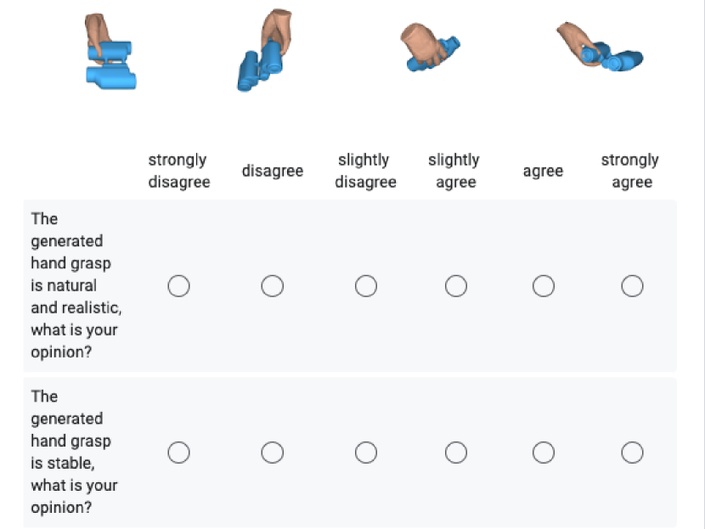Select 'strongly agree' for natural and realistic grasp
The height and width of the screenshot is (529, 705).
[632, 286]
